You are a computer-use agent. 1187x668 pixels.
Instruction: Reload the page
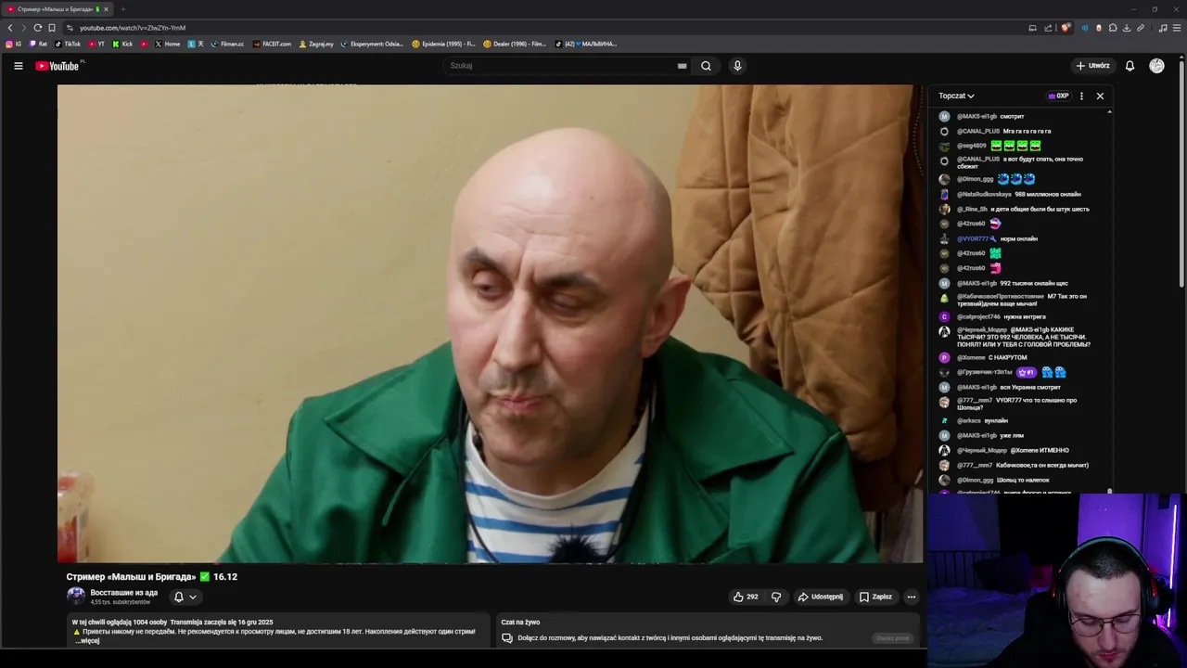coord(38,28)
